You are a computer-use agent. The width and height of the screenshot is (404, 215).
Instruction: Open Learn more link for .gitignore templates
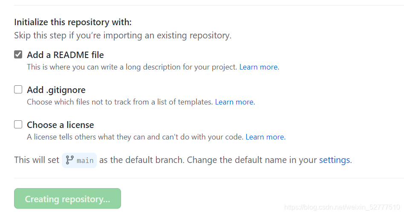tap(235, 102)
